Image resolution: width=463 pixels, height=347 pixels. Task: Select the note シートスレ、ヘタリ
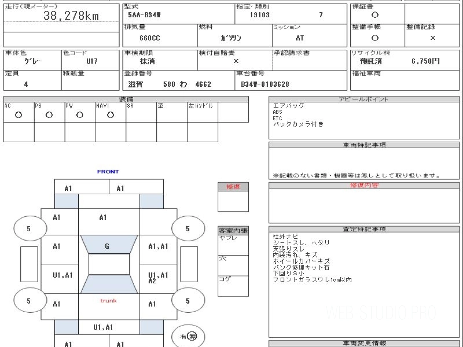coord(301,243)
